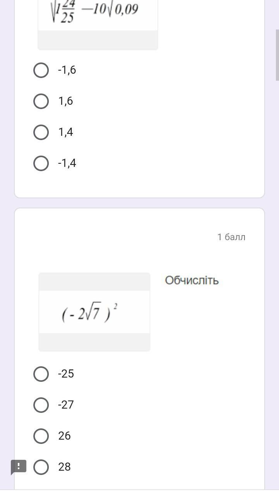This screenshot has height=499, width=279.
Task: Choose the radio circle for 26
Action: 41,436
